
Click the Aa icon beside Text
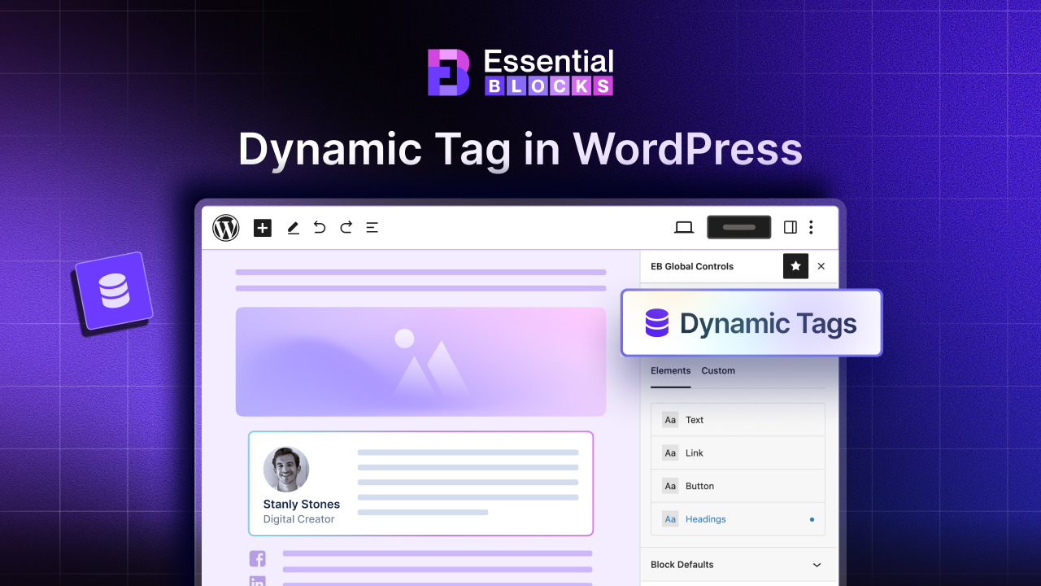point(670,420)
